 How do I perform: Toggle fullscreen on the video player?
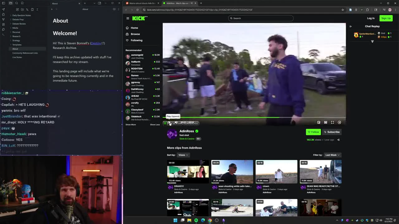(332, 122)
